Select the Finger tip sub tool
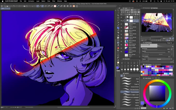The image size is (176, 110). coord(130,84)
